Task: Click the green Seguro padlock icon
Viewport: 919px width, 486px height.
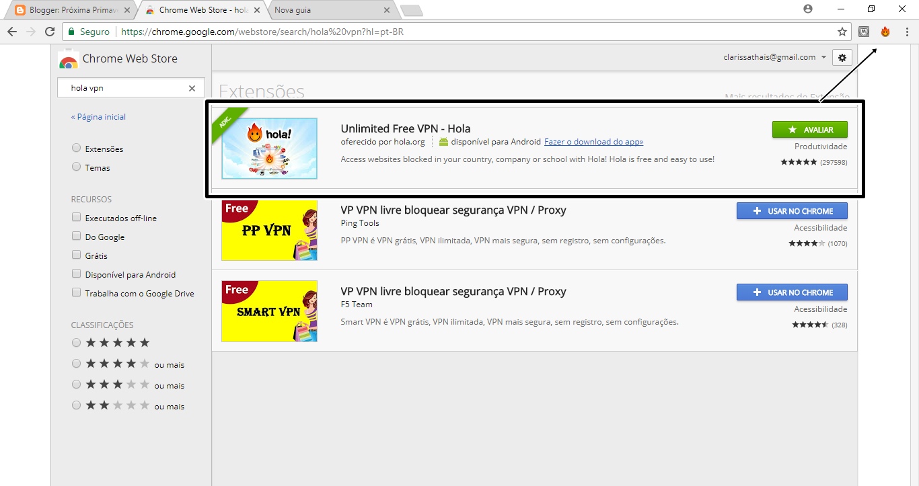Action: click(x=71, y=32)
